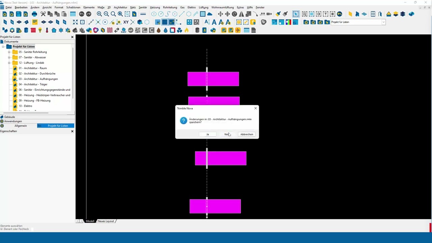Open the Architektur menu
The width and height of the screenshot is (432, 243).
[x=120, y=7]
